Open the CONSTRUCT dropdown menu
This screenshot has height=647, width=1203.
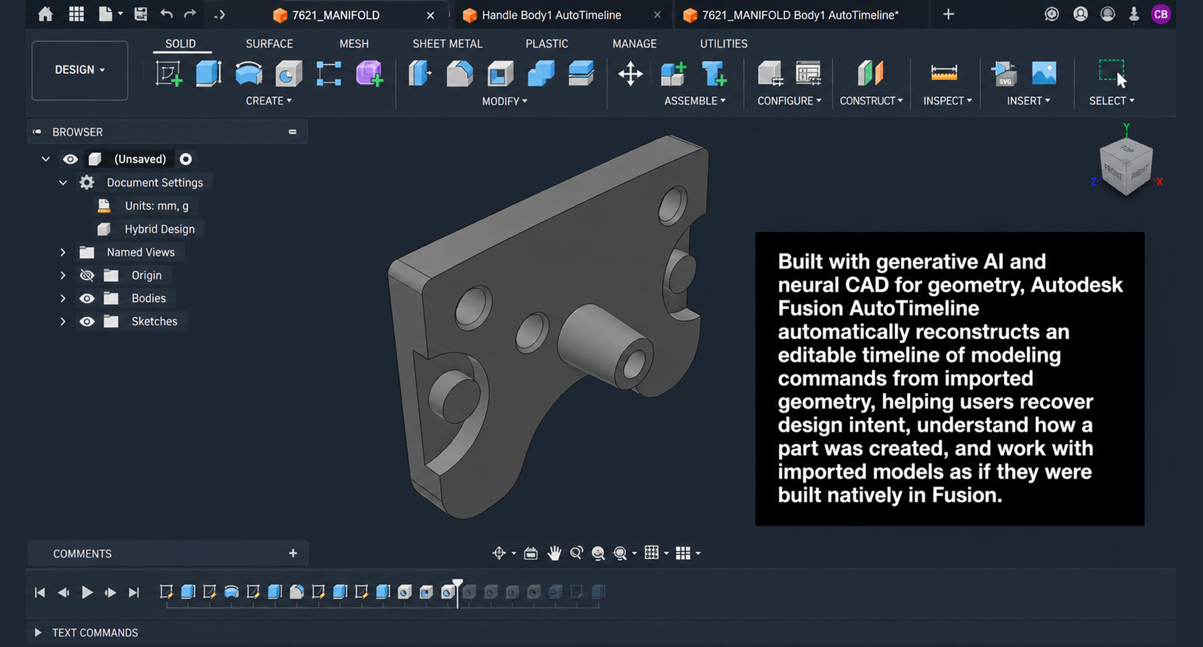click(871, 101)
